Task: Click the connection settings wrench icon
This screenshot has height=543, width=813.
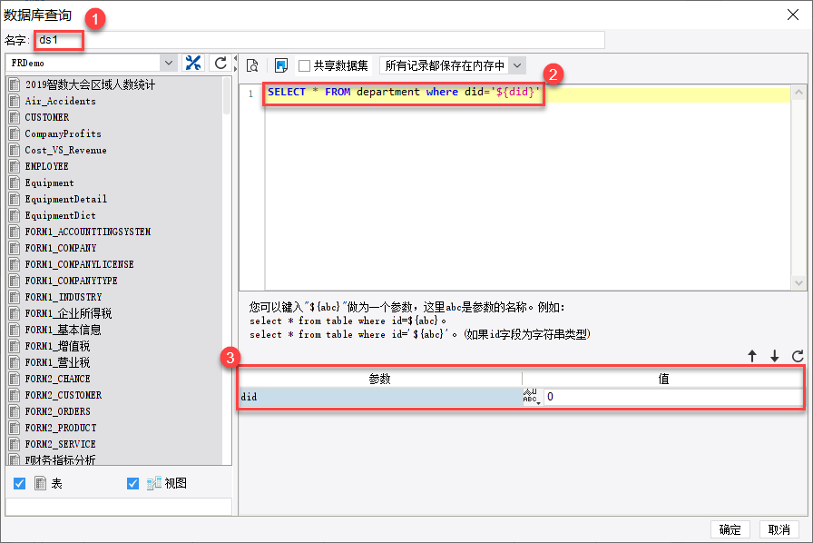Action: point(193,64)
